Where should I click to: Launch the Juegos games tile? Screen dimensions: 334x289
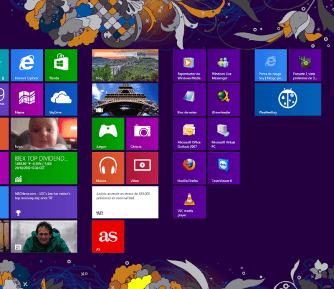(108, 134)
